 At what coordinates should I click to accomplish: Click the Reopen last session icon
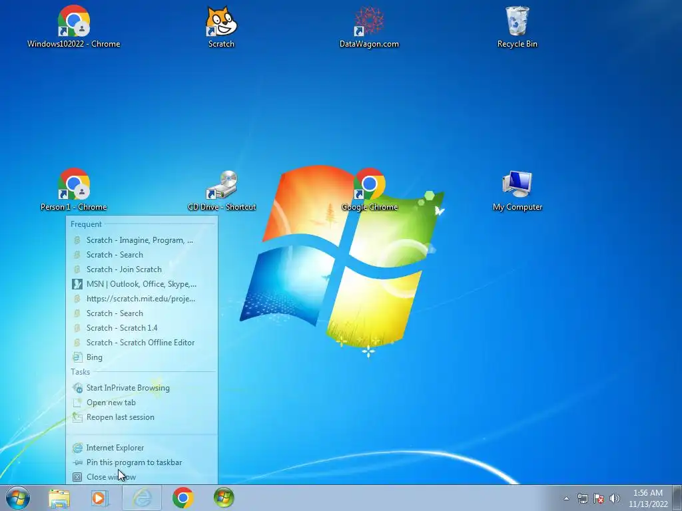point(77,417)
